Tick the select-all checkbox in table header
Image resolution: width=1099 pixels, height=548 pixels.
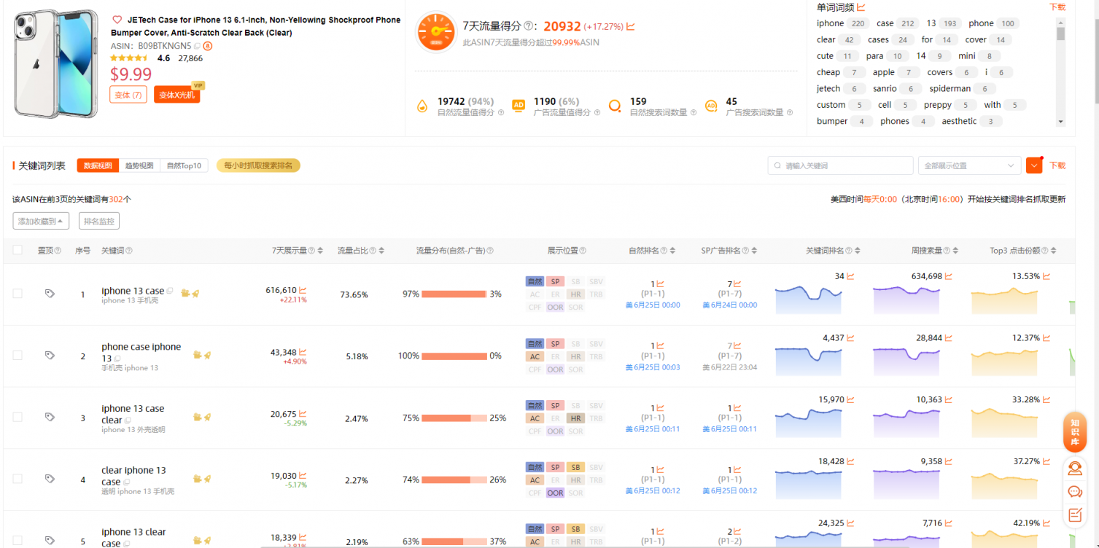tap(18, 250)
